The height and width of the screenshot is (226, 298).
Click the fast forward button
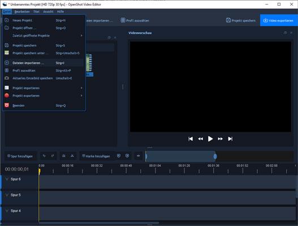(x=221, y=139)
